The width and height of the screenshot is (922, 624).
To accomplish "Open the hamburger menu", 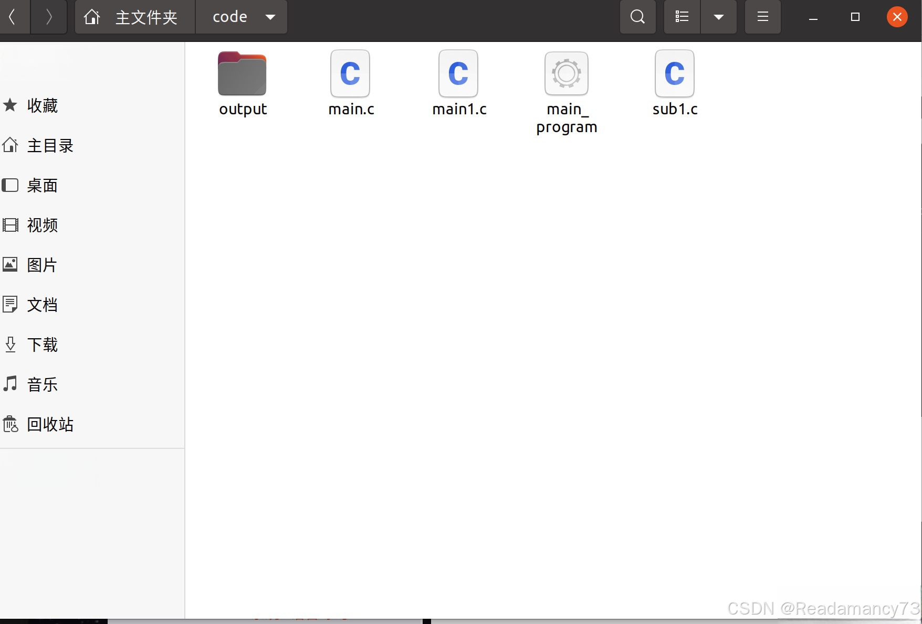I will click(x=762, y=17).
